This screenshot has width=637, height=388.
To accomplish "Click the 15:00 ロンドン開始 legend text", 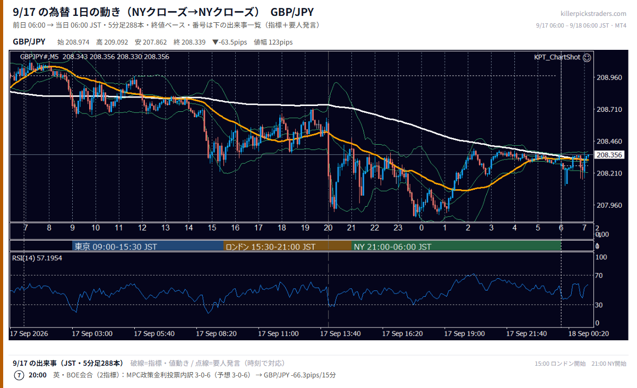I will [x=560, y=364].
